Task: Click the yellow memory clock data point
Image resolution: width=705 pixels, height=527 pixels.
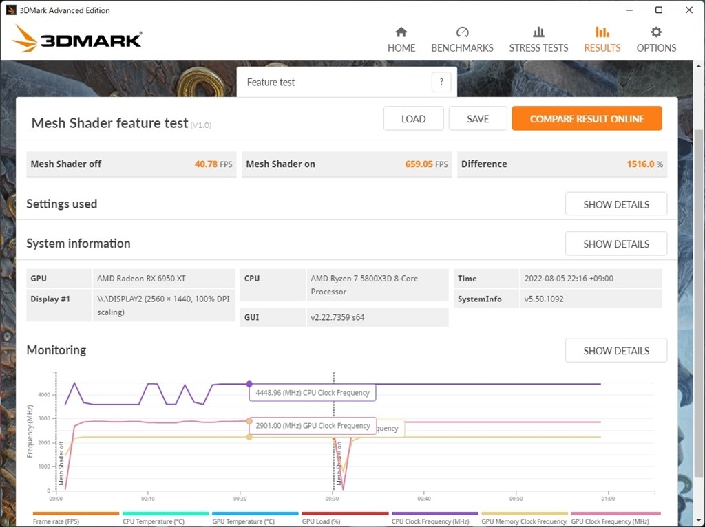Action: tap(249, 437)
